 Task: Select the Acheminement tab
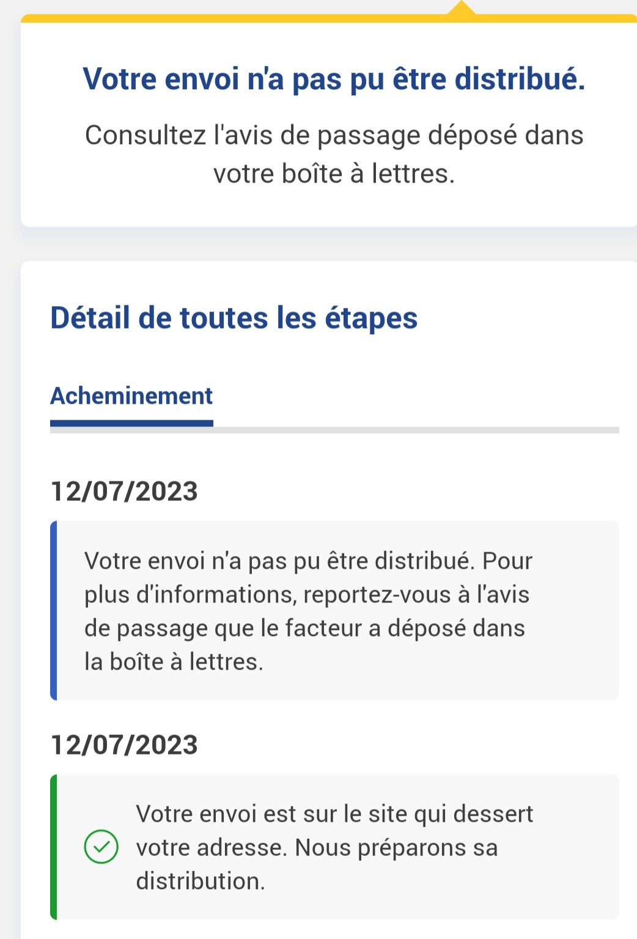131,396
